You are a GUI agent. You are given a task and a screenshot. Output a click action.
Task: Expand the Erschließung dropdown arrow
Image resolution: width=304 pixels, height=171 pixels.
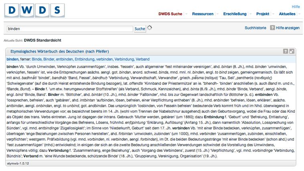point(250,14)
